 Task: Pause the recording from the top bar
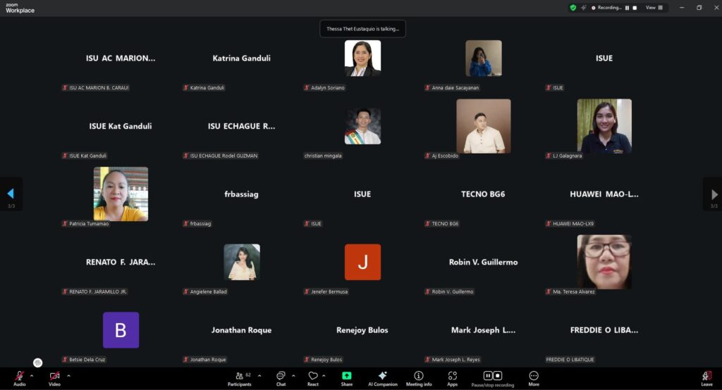(628, 8)
